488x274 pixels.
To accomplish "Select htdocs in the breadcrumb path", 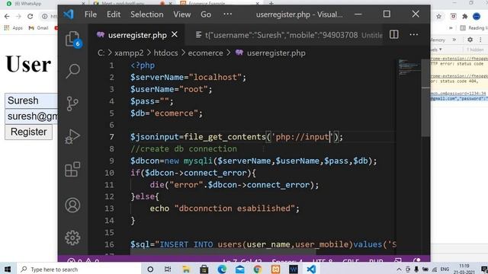I will [165, 53].
